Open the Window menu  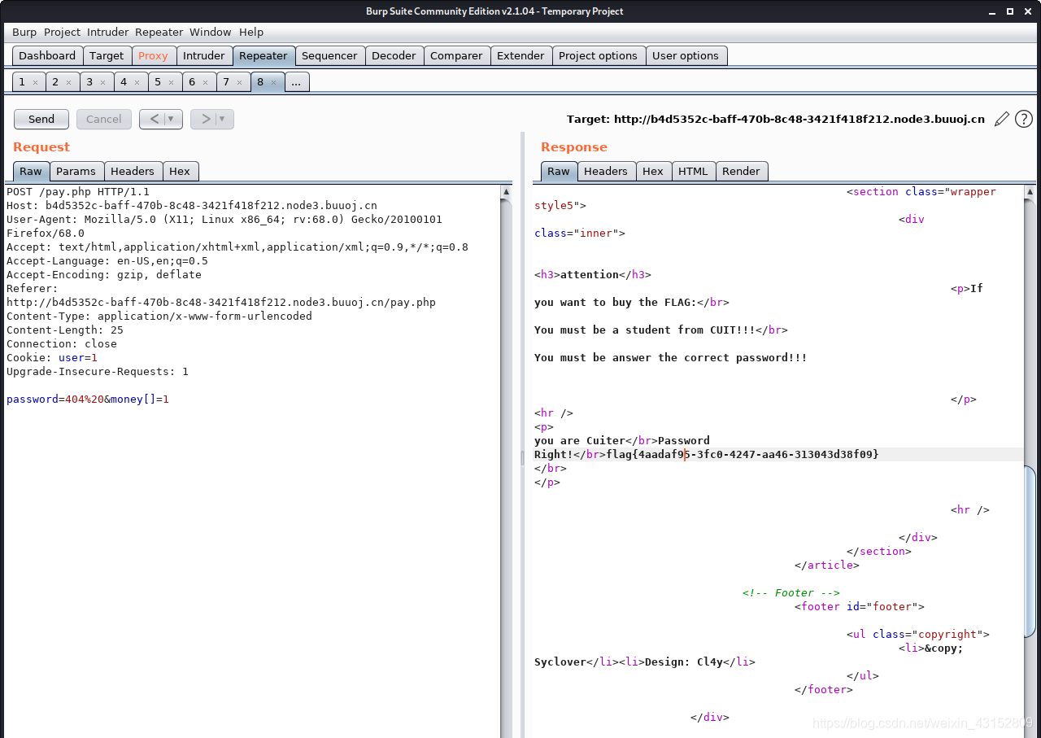tap(211, 32)
